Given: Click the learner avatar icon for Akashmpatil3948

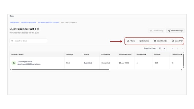Looking at the screenshot, I should [x=14, y=63].
